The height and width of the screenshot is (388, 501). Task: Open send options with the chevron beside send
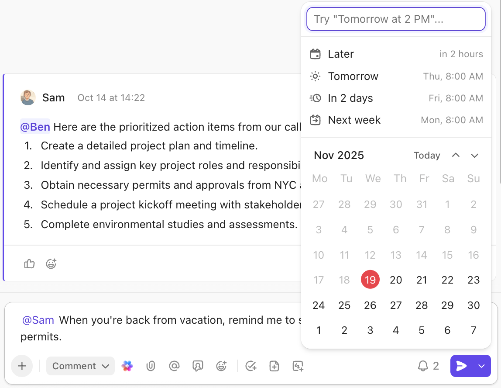[x=481, y=366]
